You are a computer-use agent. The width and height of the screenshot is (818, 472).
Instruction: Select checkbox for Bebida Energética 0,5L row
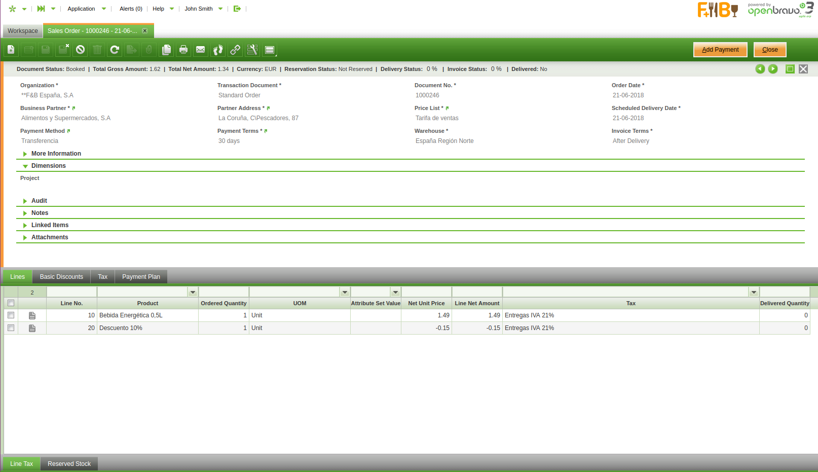[x=11, y=315]
